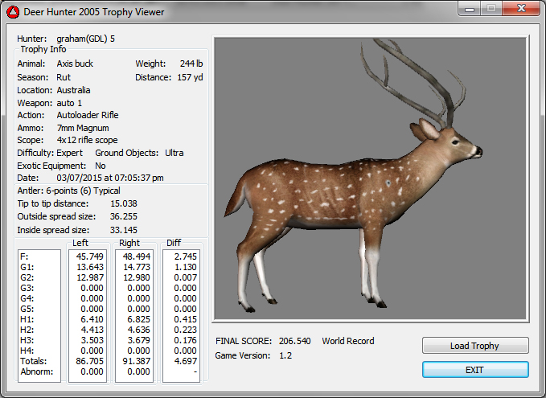This screenshot has width=546, height=398.
Task: Click the Tip to tip distance value
Action: pyautogui.click(x=123, y=203)
